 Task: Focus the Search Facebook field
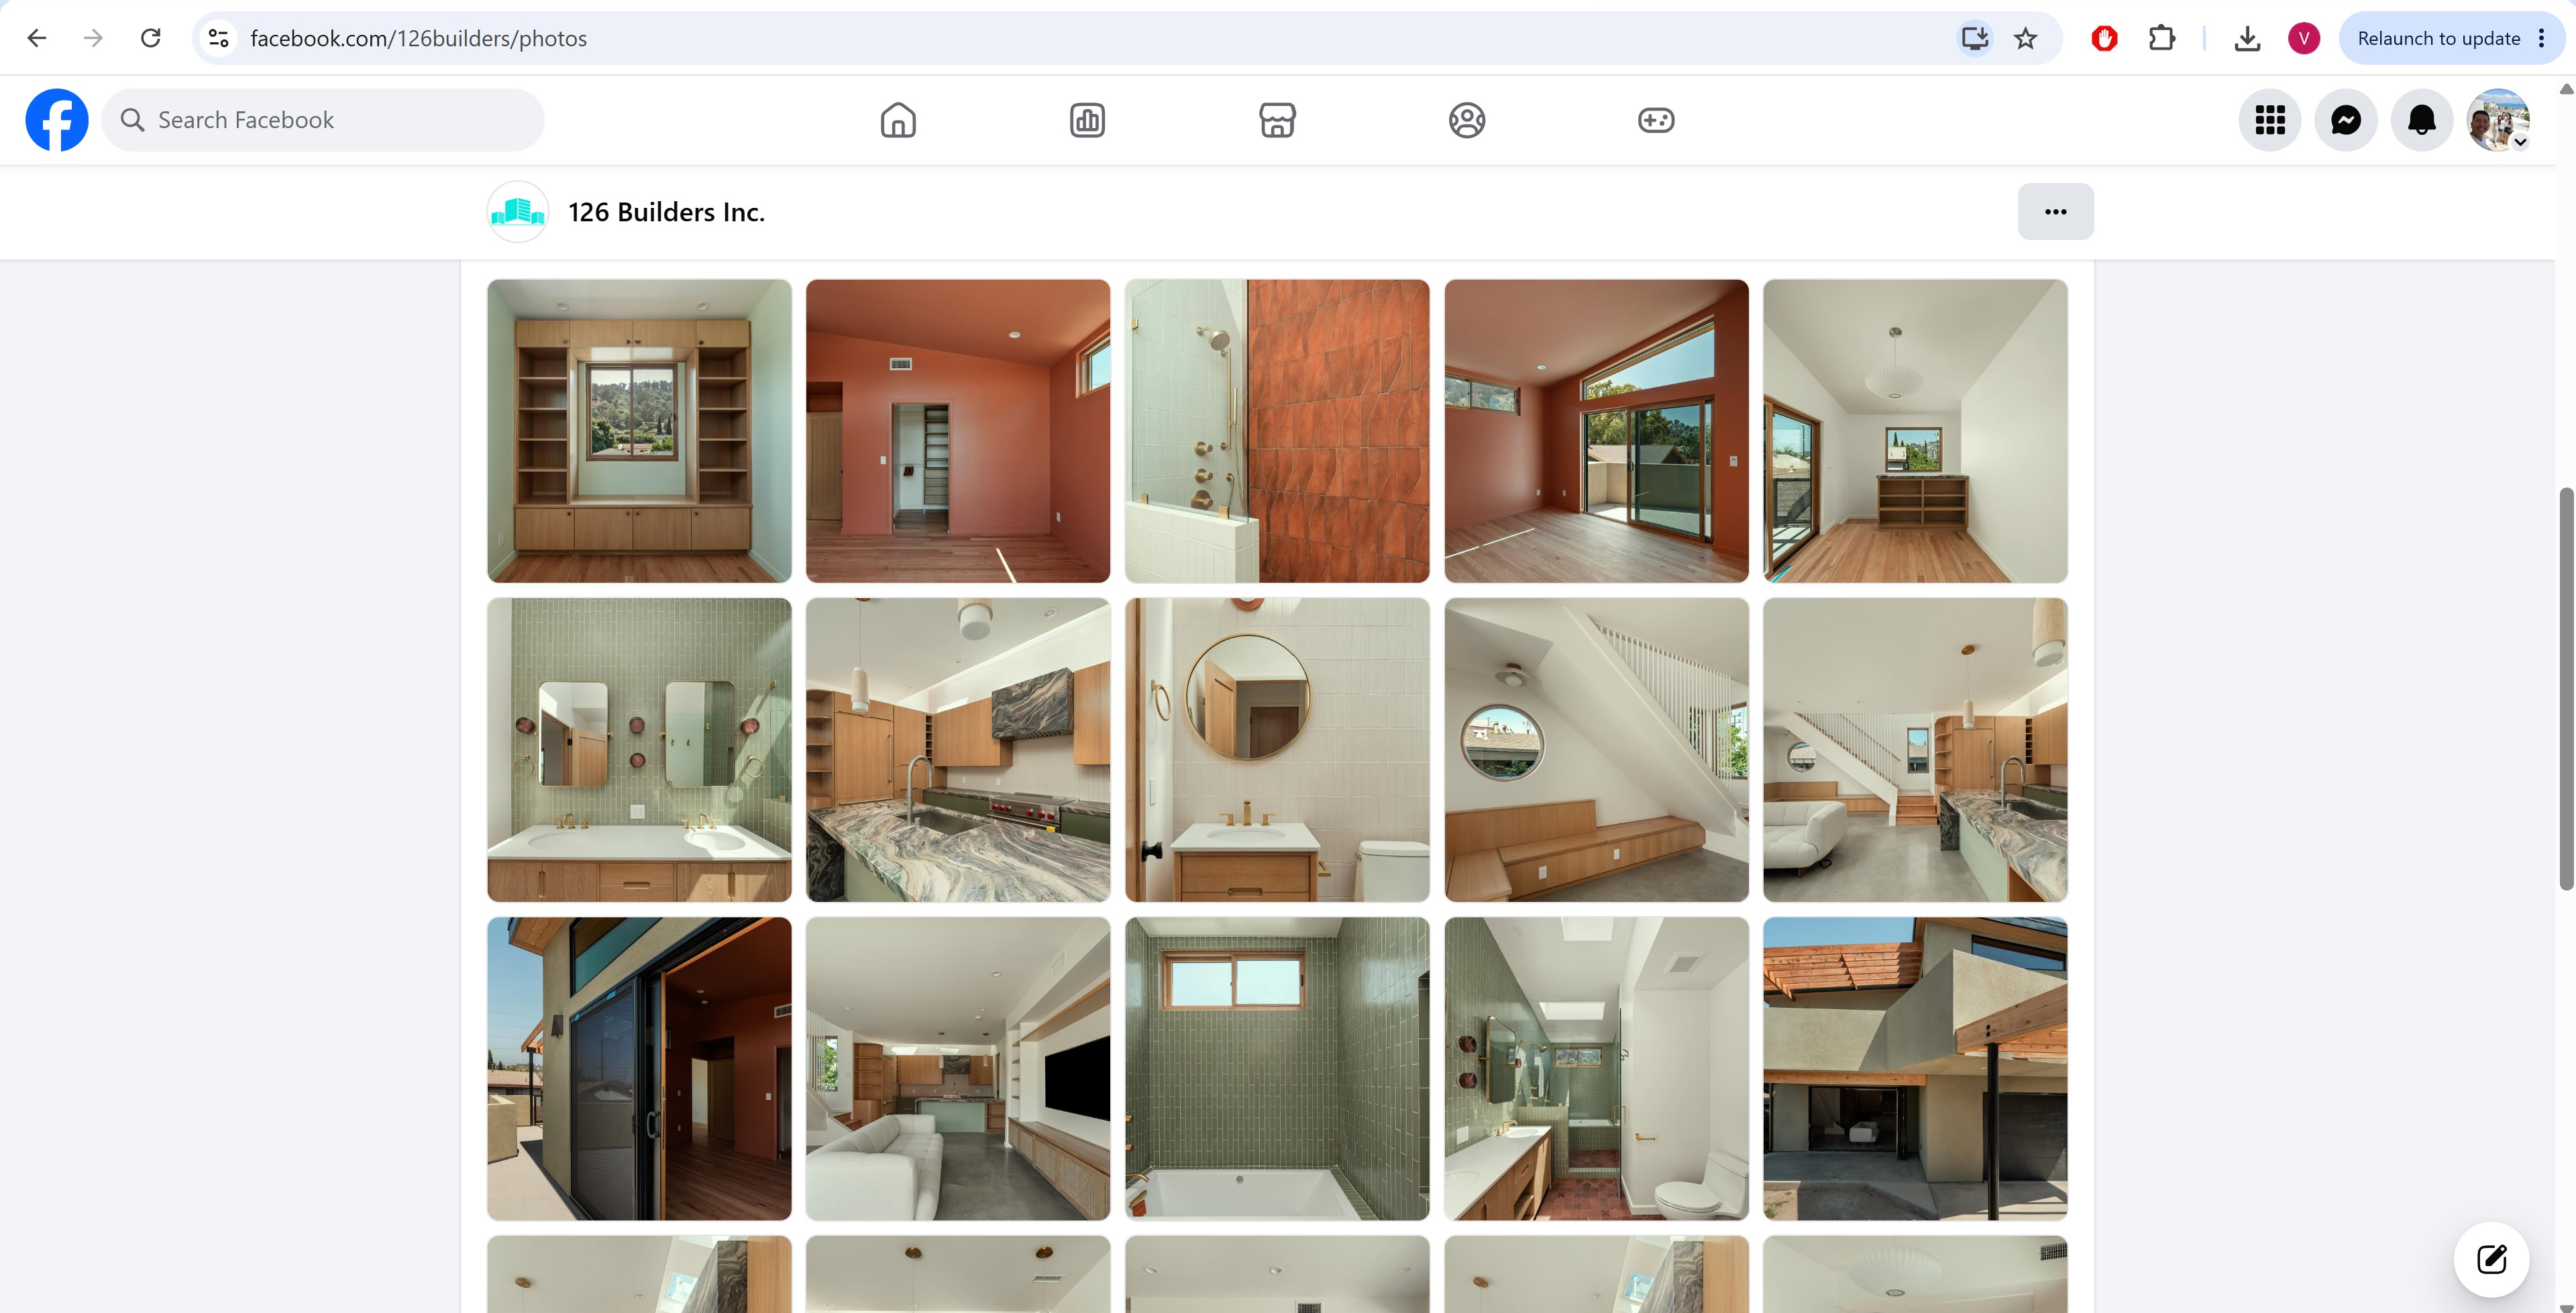[323, 120]
